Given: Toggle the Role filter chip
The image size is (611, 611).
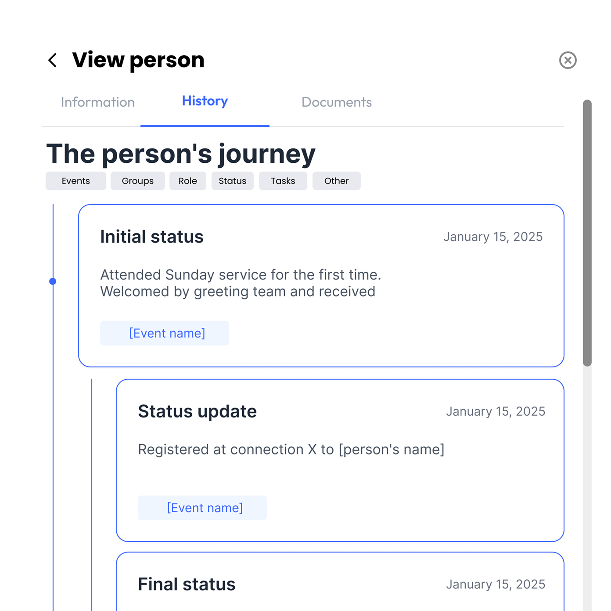Looking at the screenshot, I should pyautogui.click(x=187, y=181).
